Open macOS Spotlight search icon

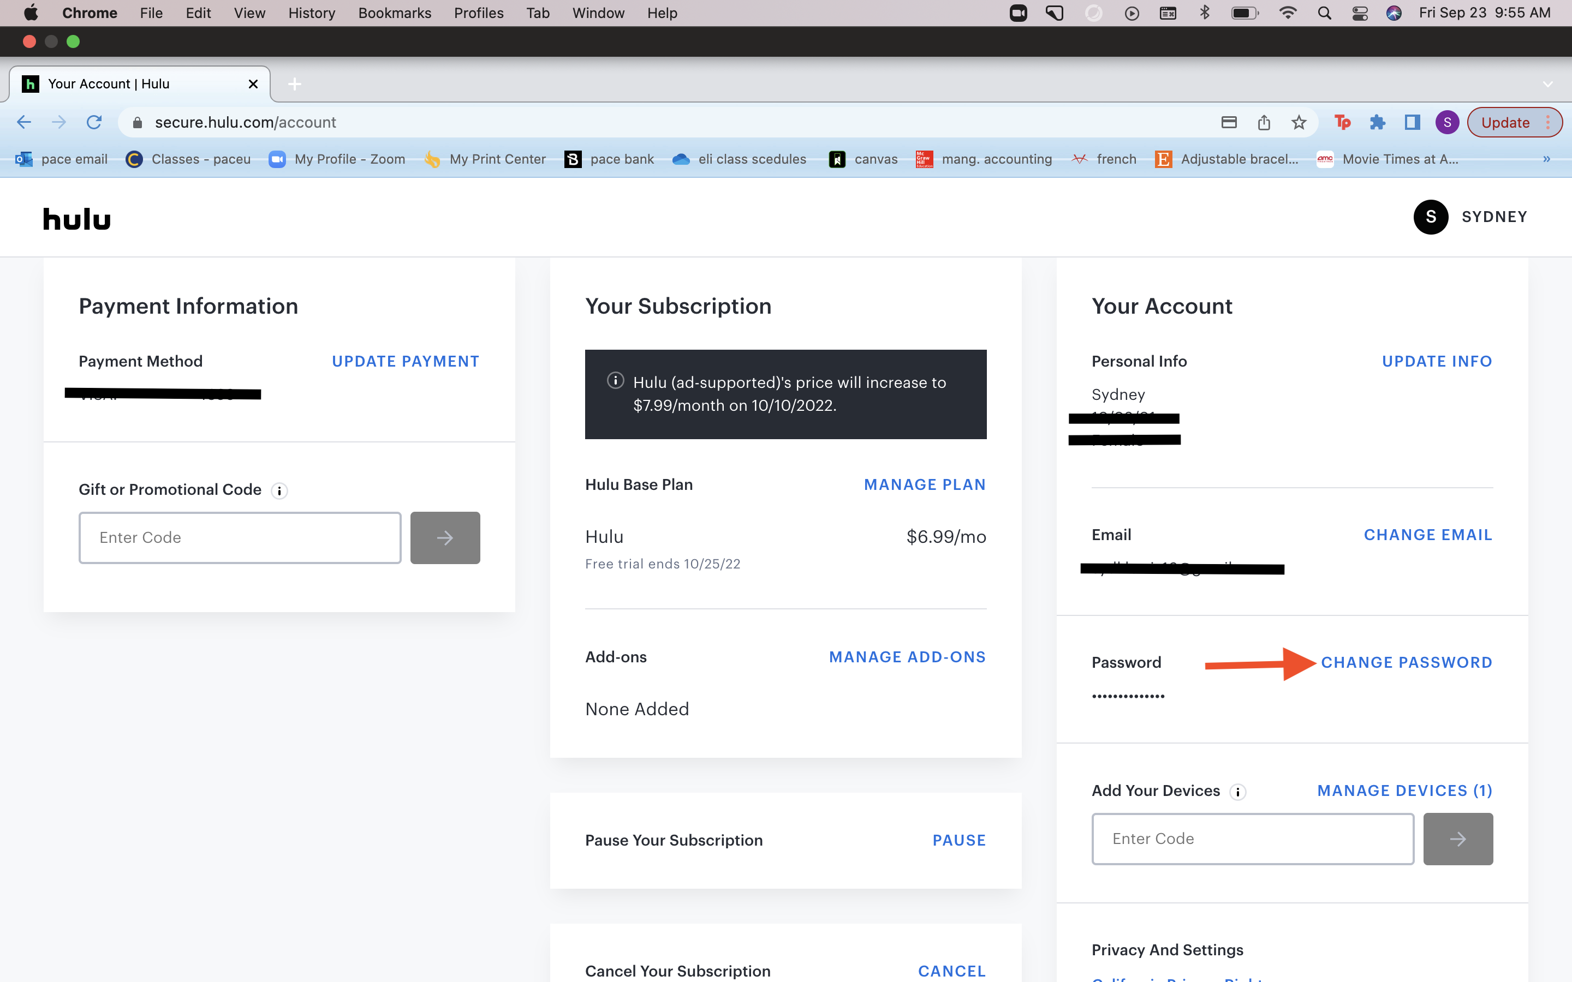pos(1325,13)
